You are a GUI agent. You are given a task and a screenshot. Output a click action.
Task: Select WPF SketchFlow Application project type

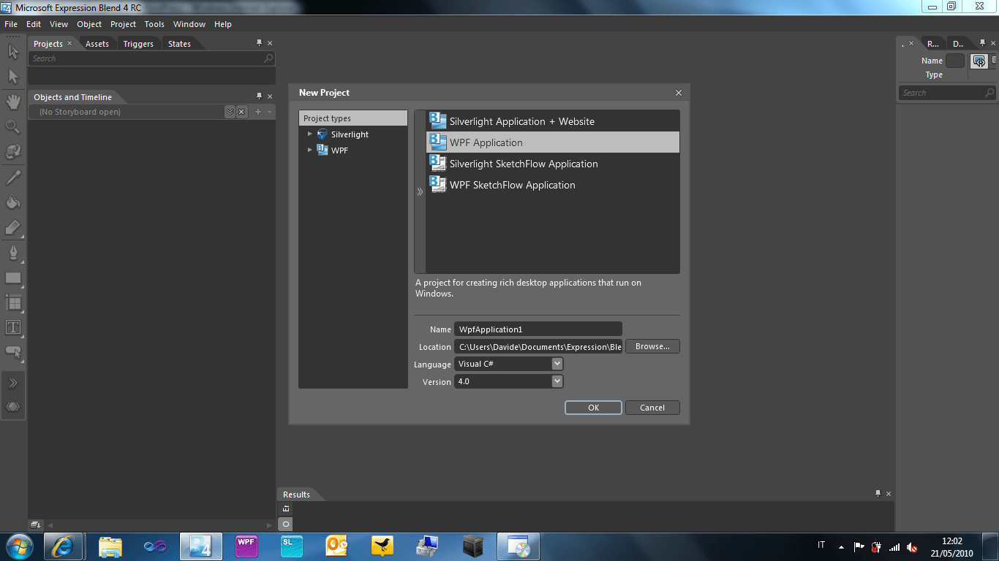point(512,185)
